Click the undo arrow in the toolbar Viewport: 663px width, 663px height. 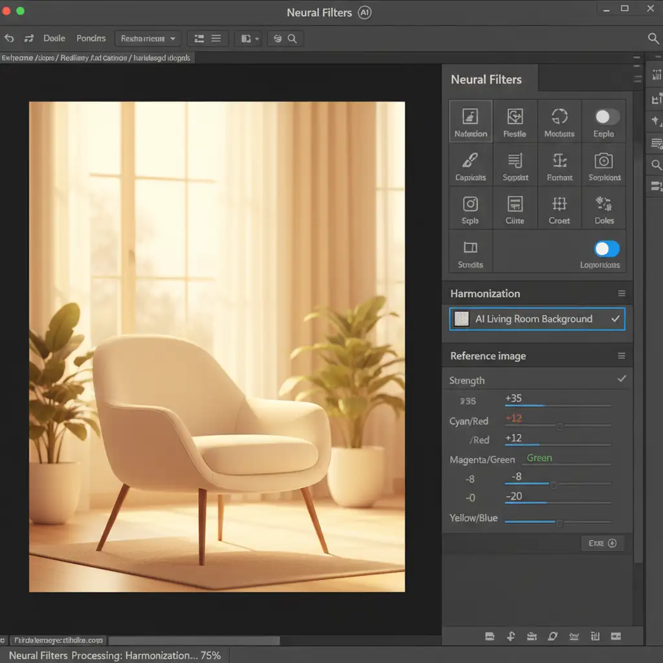tap(9, 39)
